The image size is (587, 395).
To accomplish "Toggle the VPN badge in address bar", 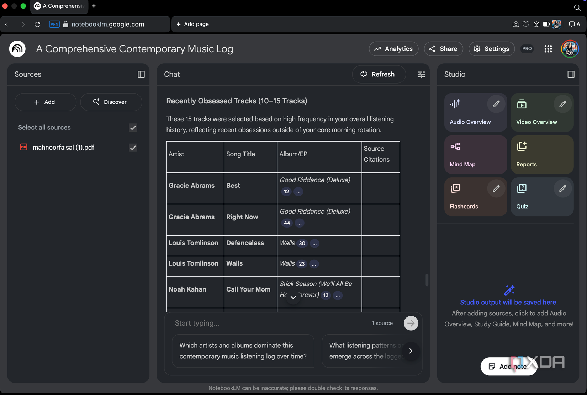I will pos(54,24).
